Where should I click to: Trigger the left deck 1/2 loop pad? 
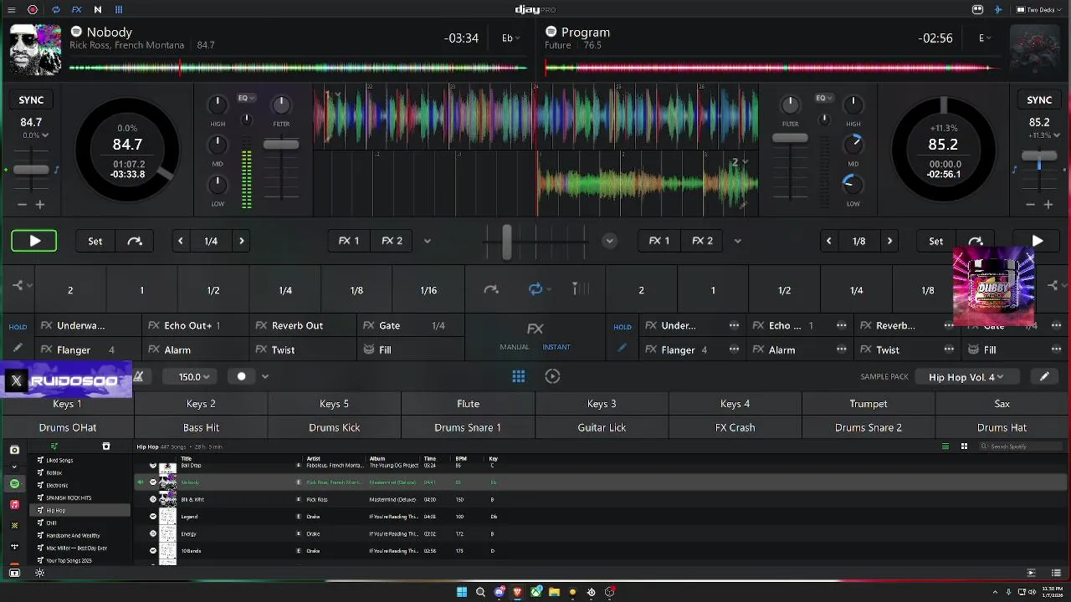click(213, 290)
